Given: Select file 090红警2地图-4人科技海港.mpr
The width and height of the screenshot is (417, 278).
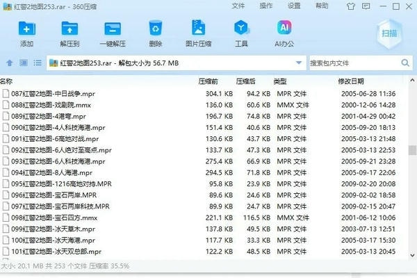Looking at the screenshot, I should 58,127.
